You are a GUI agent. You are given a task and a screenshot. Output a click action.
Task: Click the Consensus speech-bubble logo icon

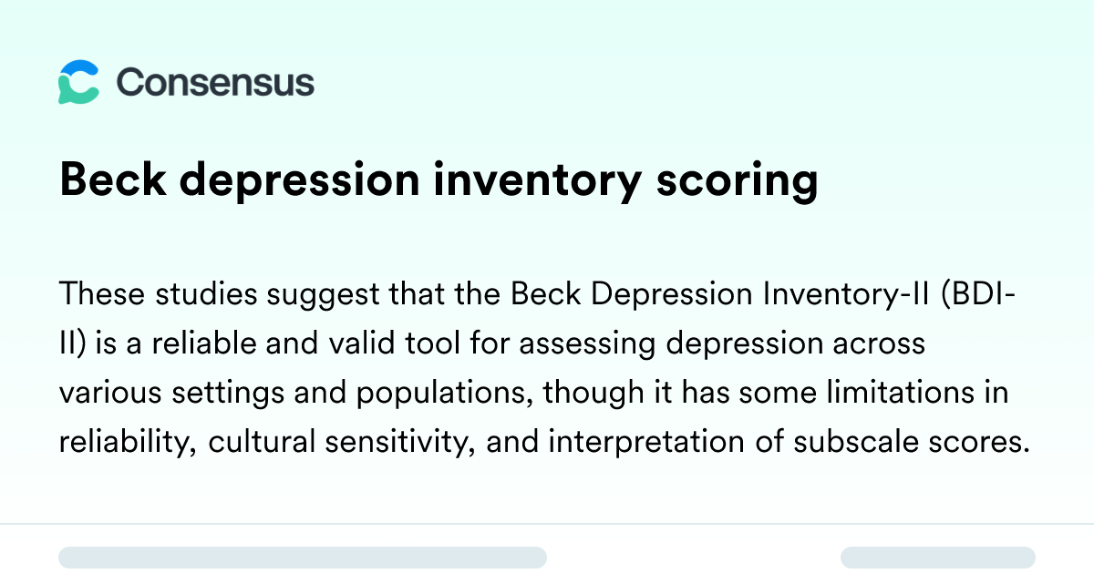(x=78, y=83)
